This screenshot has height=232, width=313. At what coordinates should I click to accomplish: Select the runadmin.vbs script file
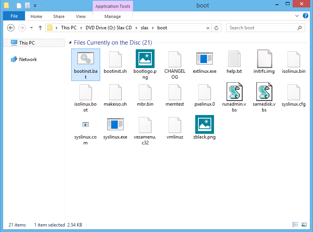[234, 92]
